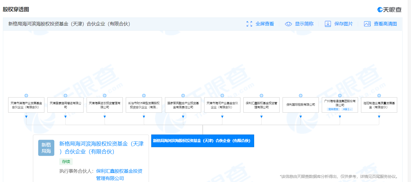Select node 国家军民融合产业投资基金有限责任公司
The height and width of the screenshot is (182, 411).
(x=183, y=105)
